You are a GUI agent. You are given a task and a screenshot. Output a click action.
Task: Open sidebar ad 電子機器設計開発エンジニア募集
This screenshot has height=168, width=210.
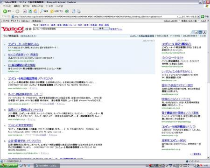tap(180, 113)
